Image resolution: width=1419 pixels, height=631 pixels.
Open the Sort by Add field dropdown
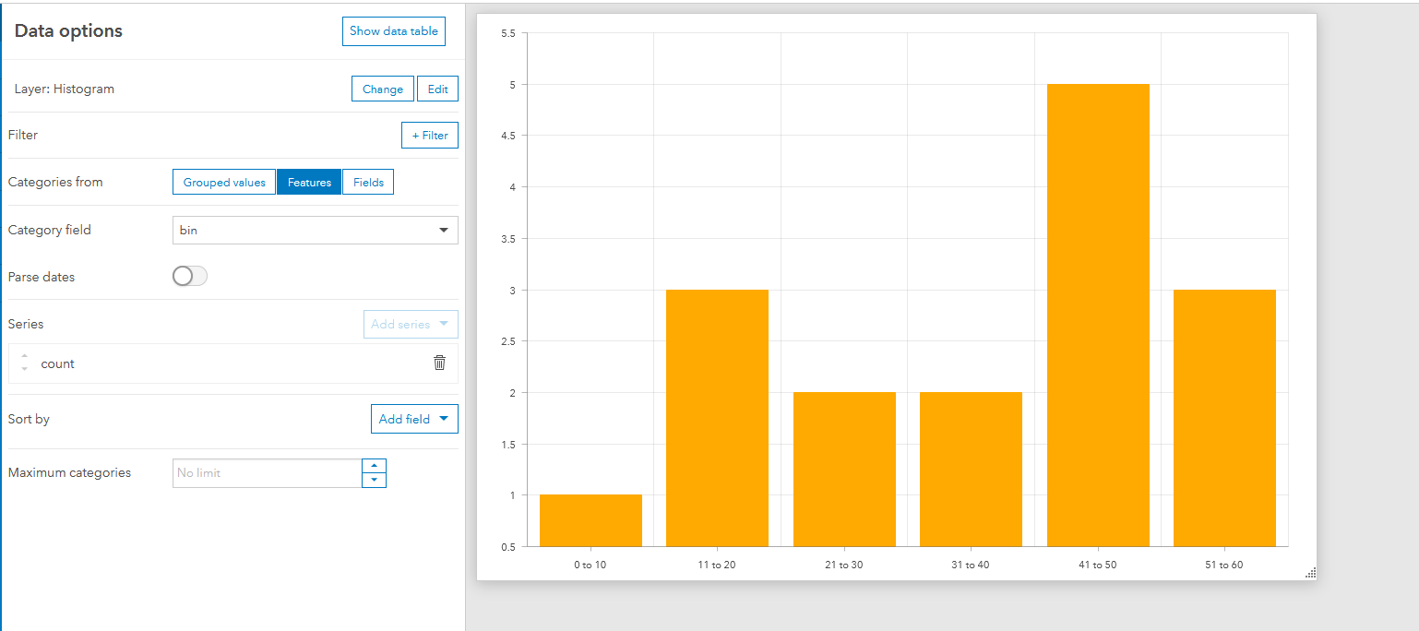tap(414, 418)
